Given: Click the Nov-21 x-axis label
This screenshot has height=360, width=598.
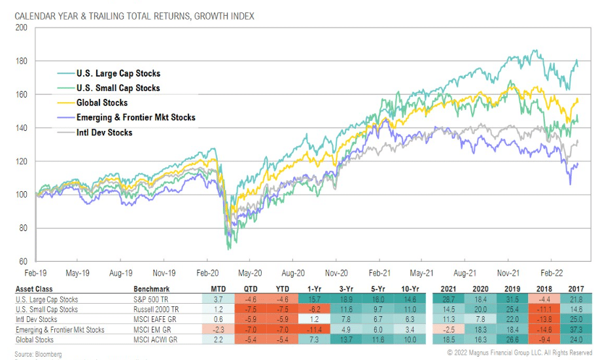Looking at the screenshot, I should pyautogui.click(x=508, y=273).
